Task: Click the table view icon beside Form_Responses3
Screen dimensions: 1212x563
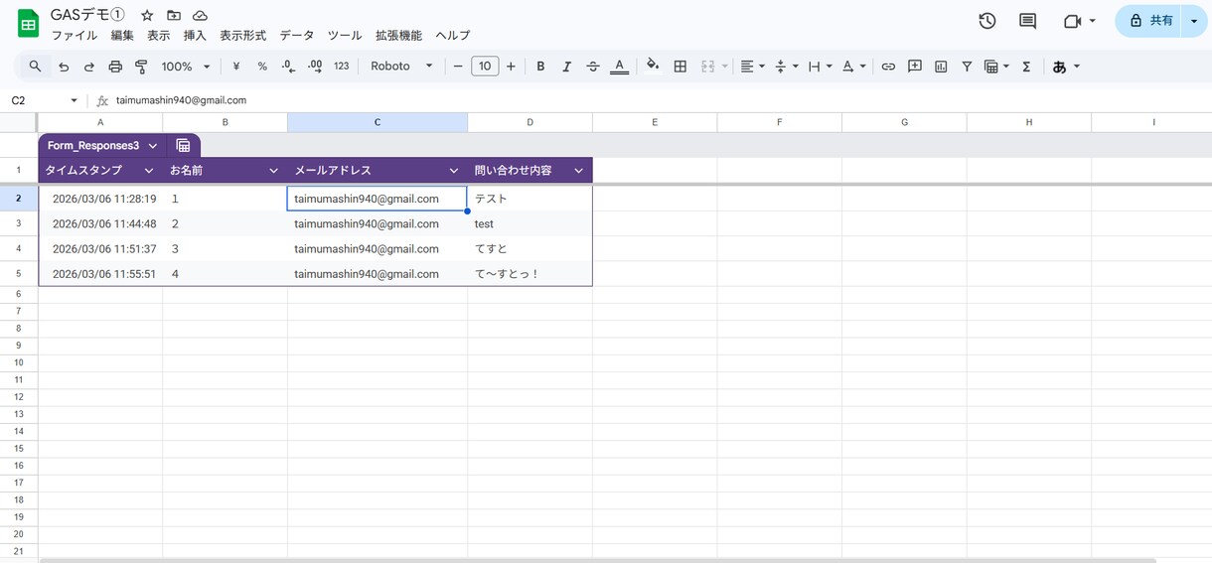Action: [x=183, y=145]
